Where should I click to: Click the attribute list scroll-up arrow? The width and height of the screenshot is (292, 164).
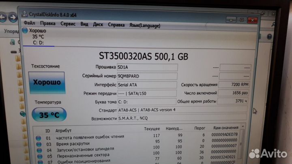pyautogui.click(x=243, y=126)
